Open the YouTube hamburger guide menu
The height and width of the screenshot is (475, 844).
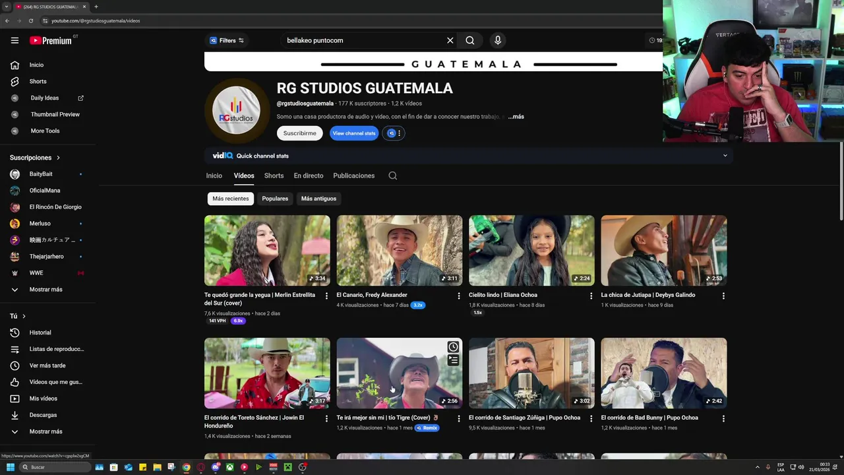click(15, 40)
